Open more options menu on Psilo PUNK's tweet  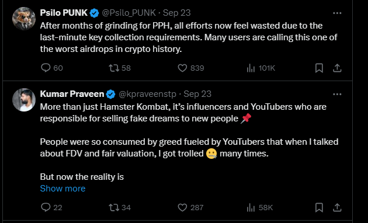tap(337, 13)
